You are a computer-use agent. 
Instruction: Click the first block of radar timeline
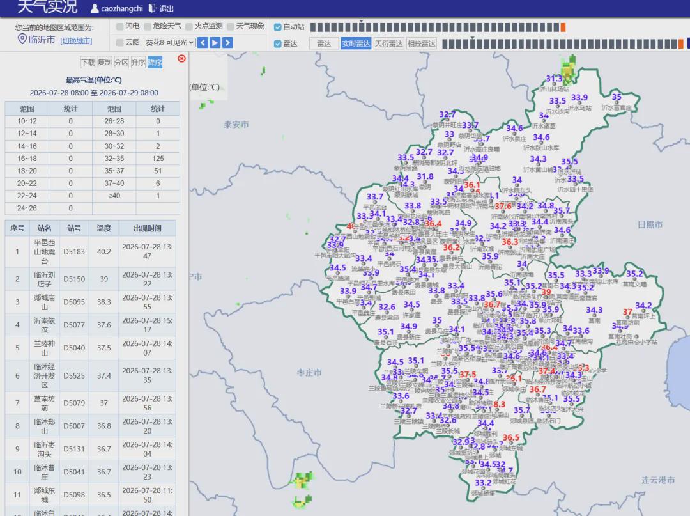445,43
